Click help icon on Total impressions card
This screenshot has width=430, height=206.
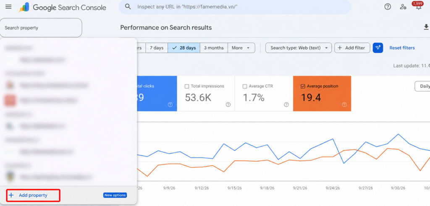point(228,104)
